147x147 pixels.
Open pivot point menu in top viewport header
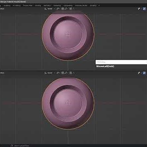58,9
